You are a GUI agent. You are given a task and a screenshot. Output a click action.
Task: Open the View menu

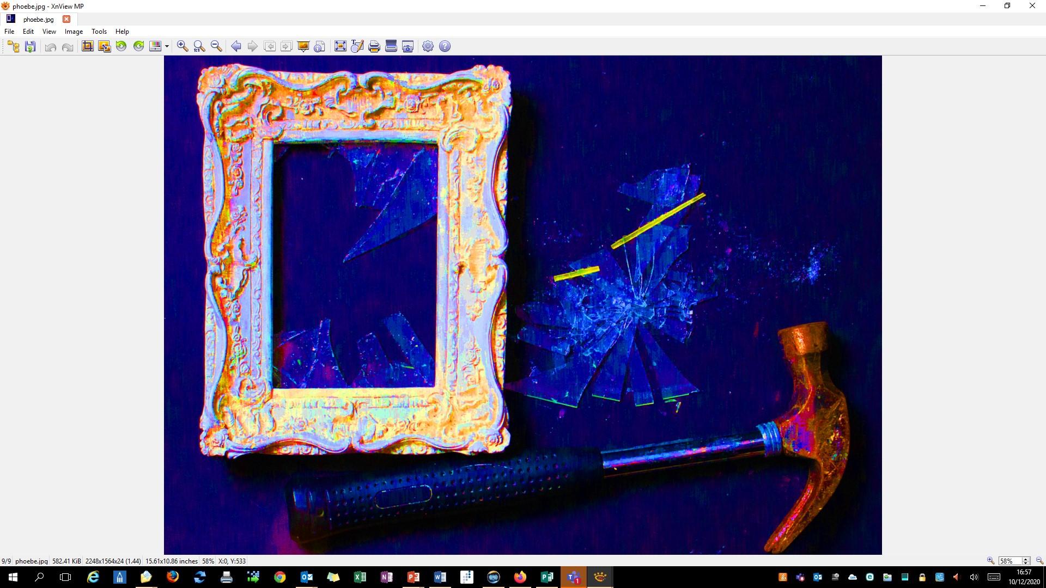(49, 32)
